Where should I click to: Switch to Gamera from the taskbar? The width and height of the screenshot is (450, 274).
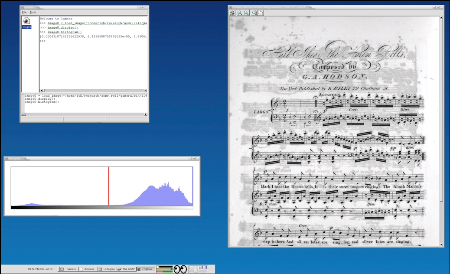tap(68, 269)
